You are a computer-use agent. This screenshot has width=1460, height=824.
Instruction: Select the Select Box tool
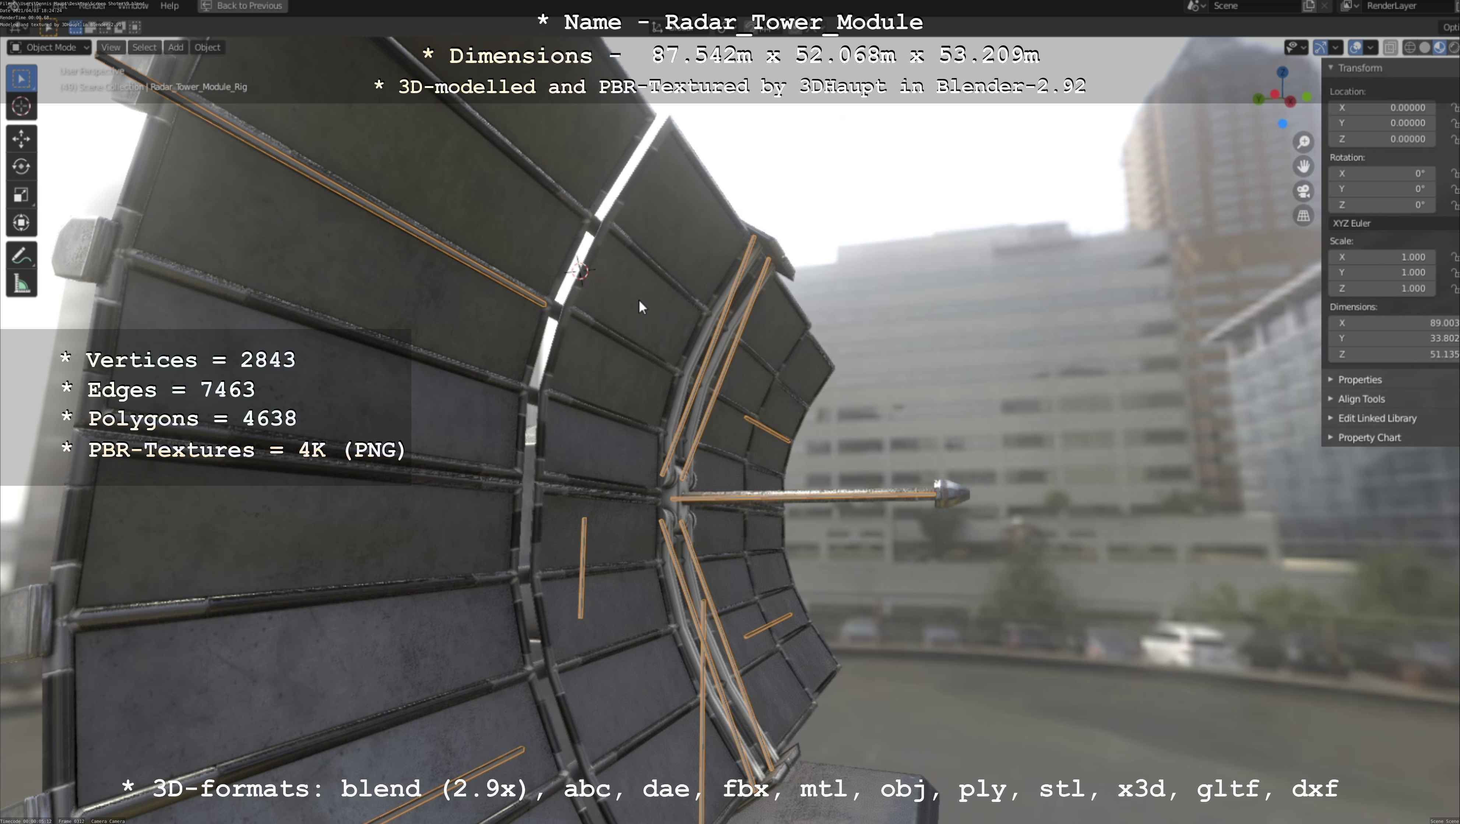[x=21, y=79]
